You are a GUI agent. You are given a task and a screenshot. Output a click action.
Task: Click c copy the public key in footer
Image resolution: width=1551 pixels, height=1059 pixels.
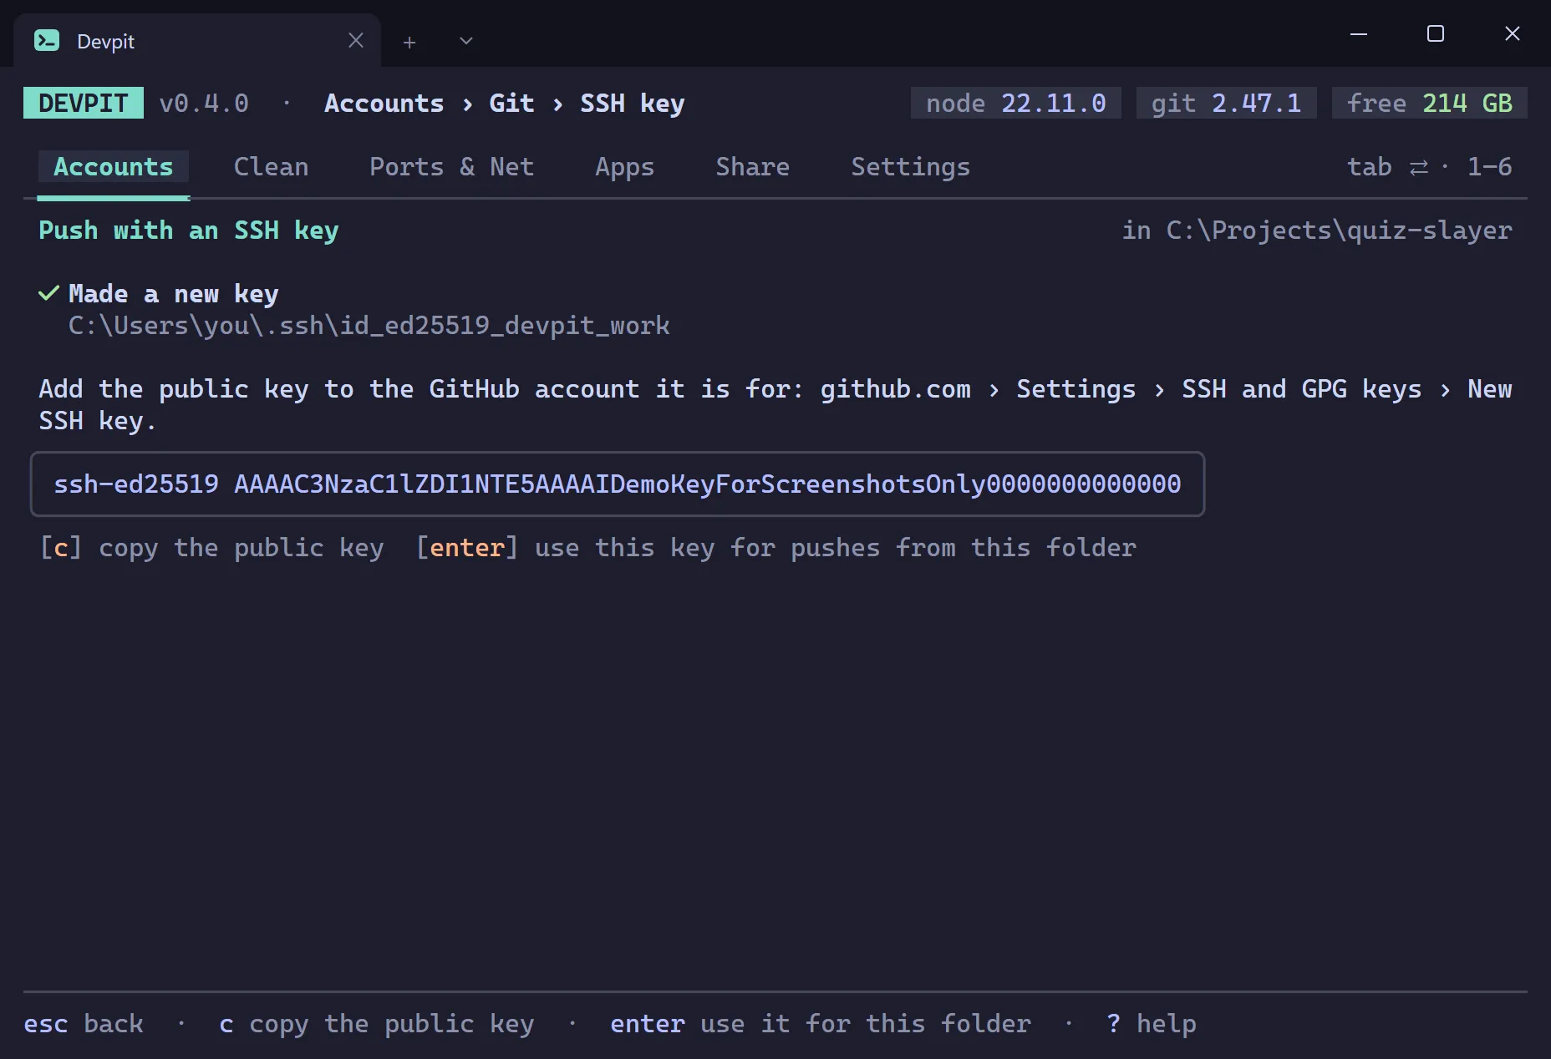(x=377, y=1024)
